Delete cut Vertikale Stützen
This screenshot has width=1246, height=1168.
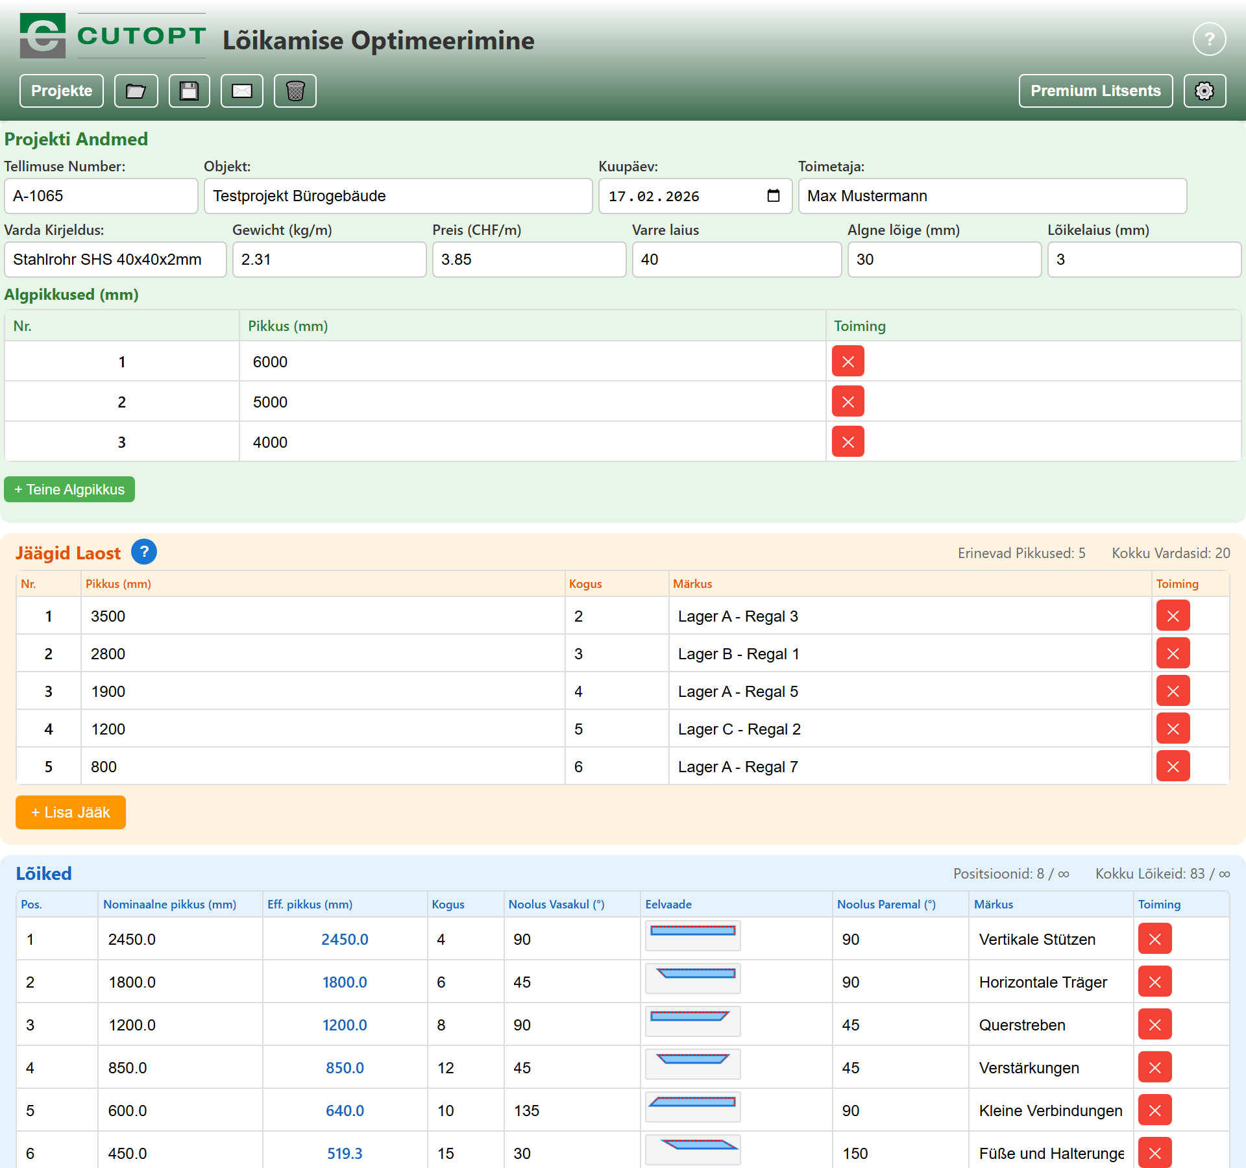pyautogui.click(x=1154, y=939)
